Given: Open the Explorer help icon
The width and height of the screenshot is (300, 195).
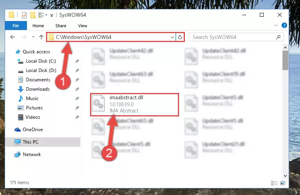Looking at the screenshot, I should coord(284,25).
